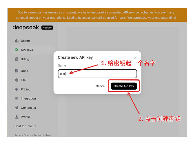Click the Integration layers icon
Viewport: 195px width, 145px height.
[17, 98]
